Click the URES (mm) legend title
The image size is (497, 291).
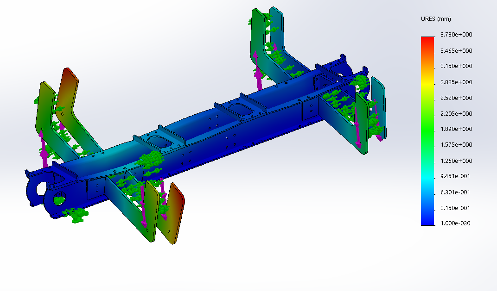tap(436, 19)
